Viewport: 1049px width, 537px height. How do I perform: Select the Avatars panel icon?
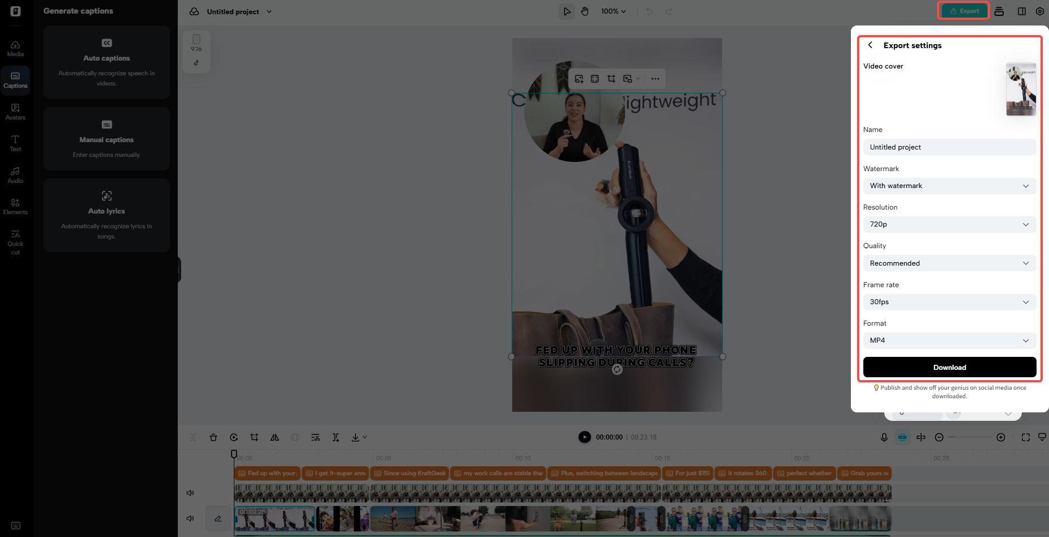(x=15, y=111)
